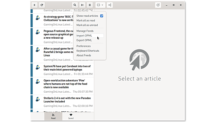Select Import OPML from the menu
216x122 pixels.
pyautogui.click(x=84, y=35)
